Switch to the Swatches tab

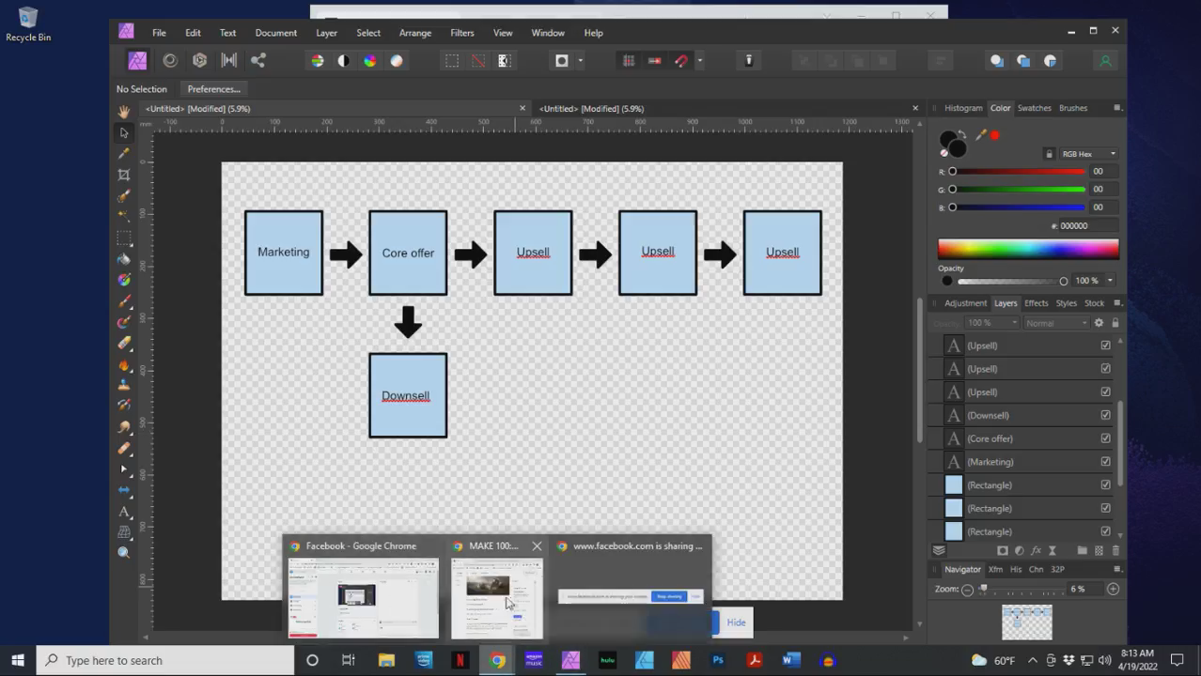[x=1034, y=107]
